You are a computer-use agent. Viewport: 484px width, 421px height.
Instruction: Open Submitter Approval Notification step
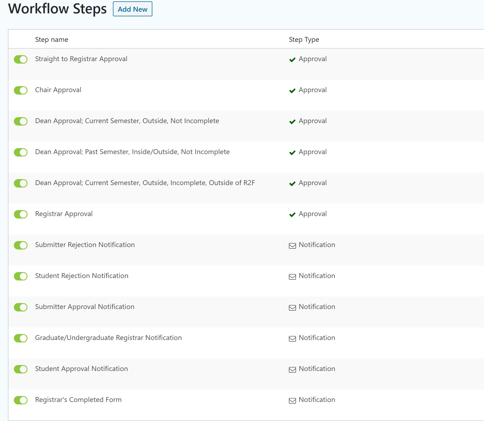tap(85, 307)
